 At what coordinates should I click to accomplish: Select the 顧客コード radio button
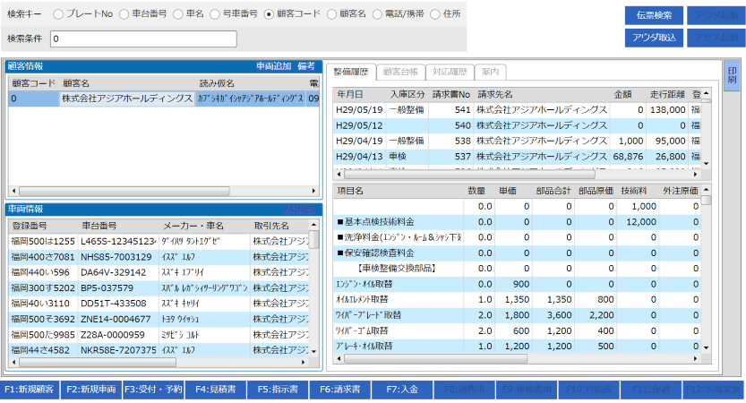click(269, 14)
